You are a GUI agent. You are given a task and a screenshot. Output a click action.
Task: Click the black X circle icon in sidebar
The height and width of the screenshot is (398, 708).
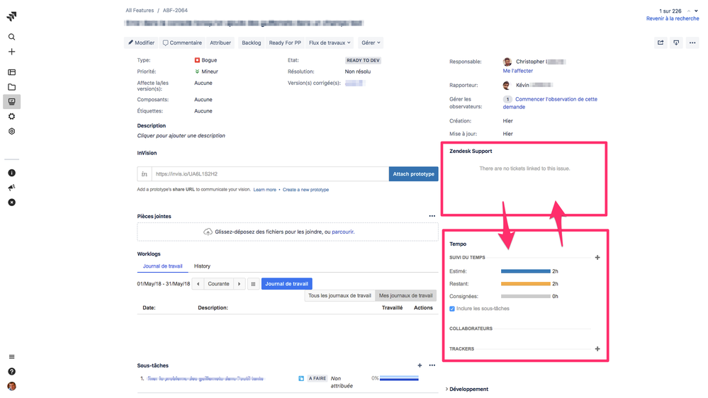click(x=12, y=203)
